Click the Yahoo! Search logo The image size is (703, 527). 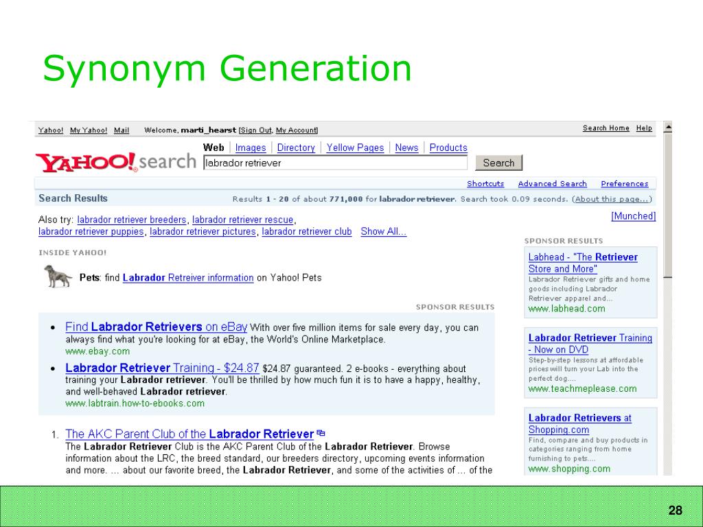(x=115, y=162)
